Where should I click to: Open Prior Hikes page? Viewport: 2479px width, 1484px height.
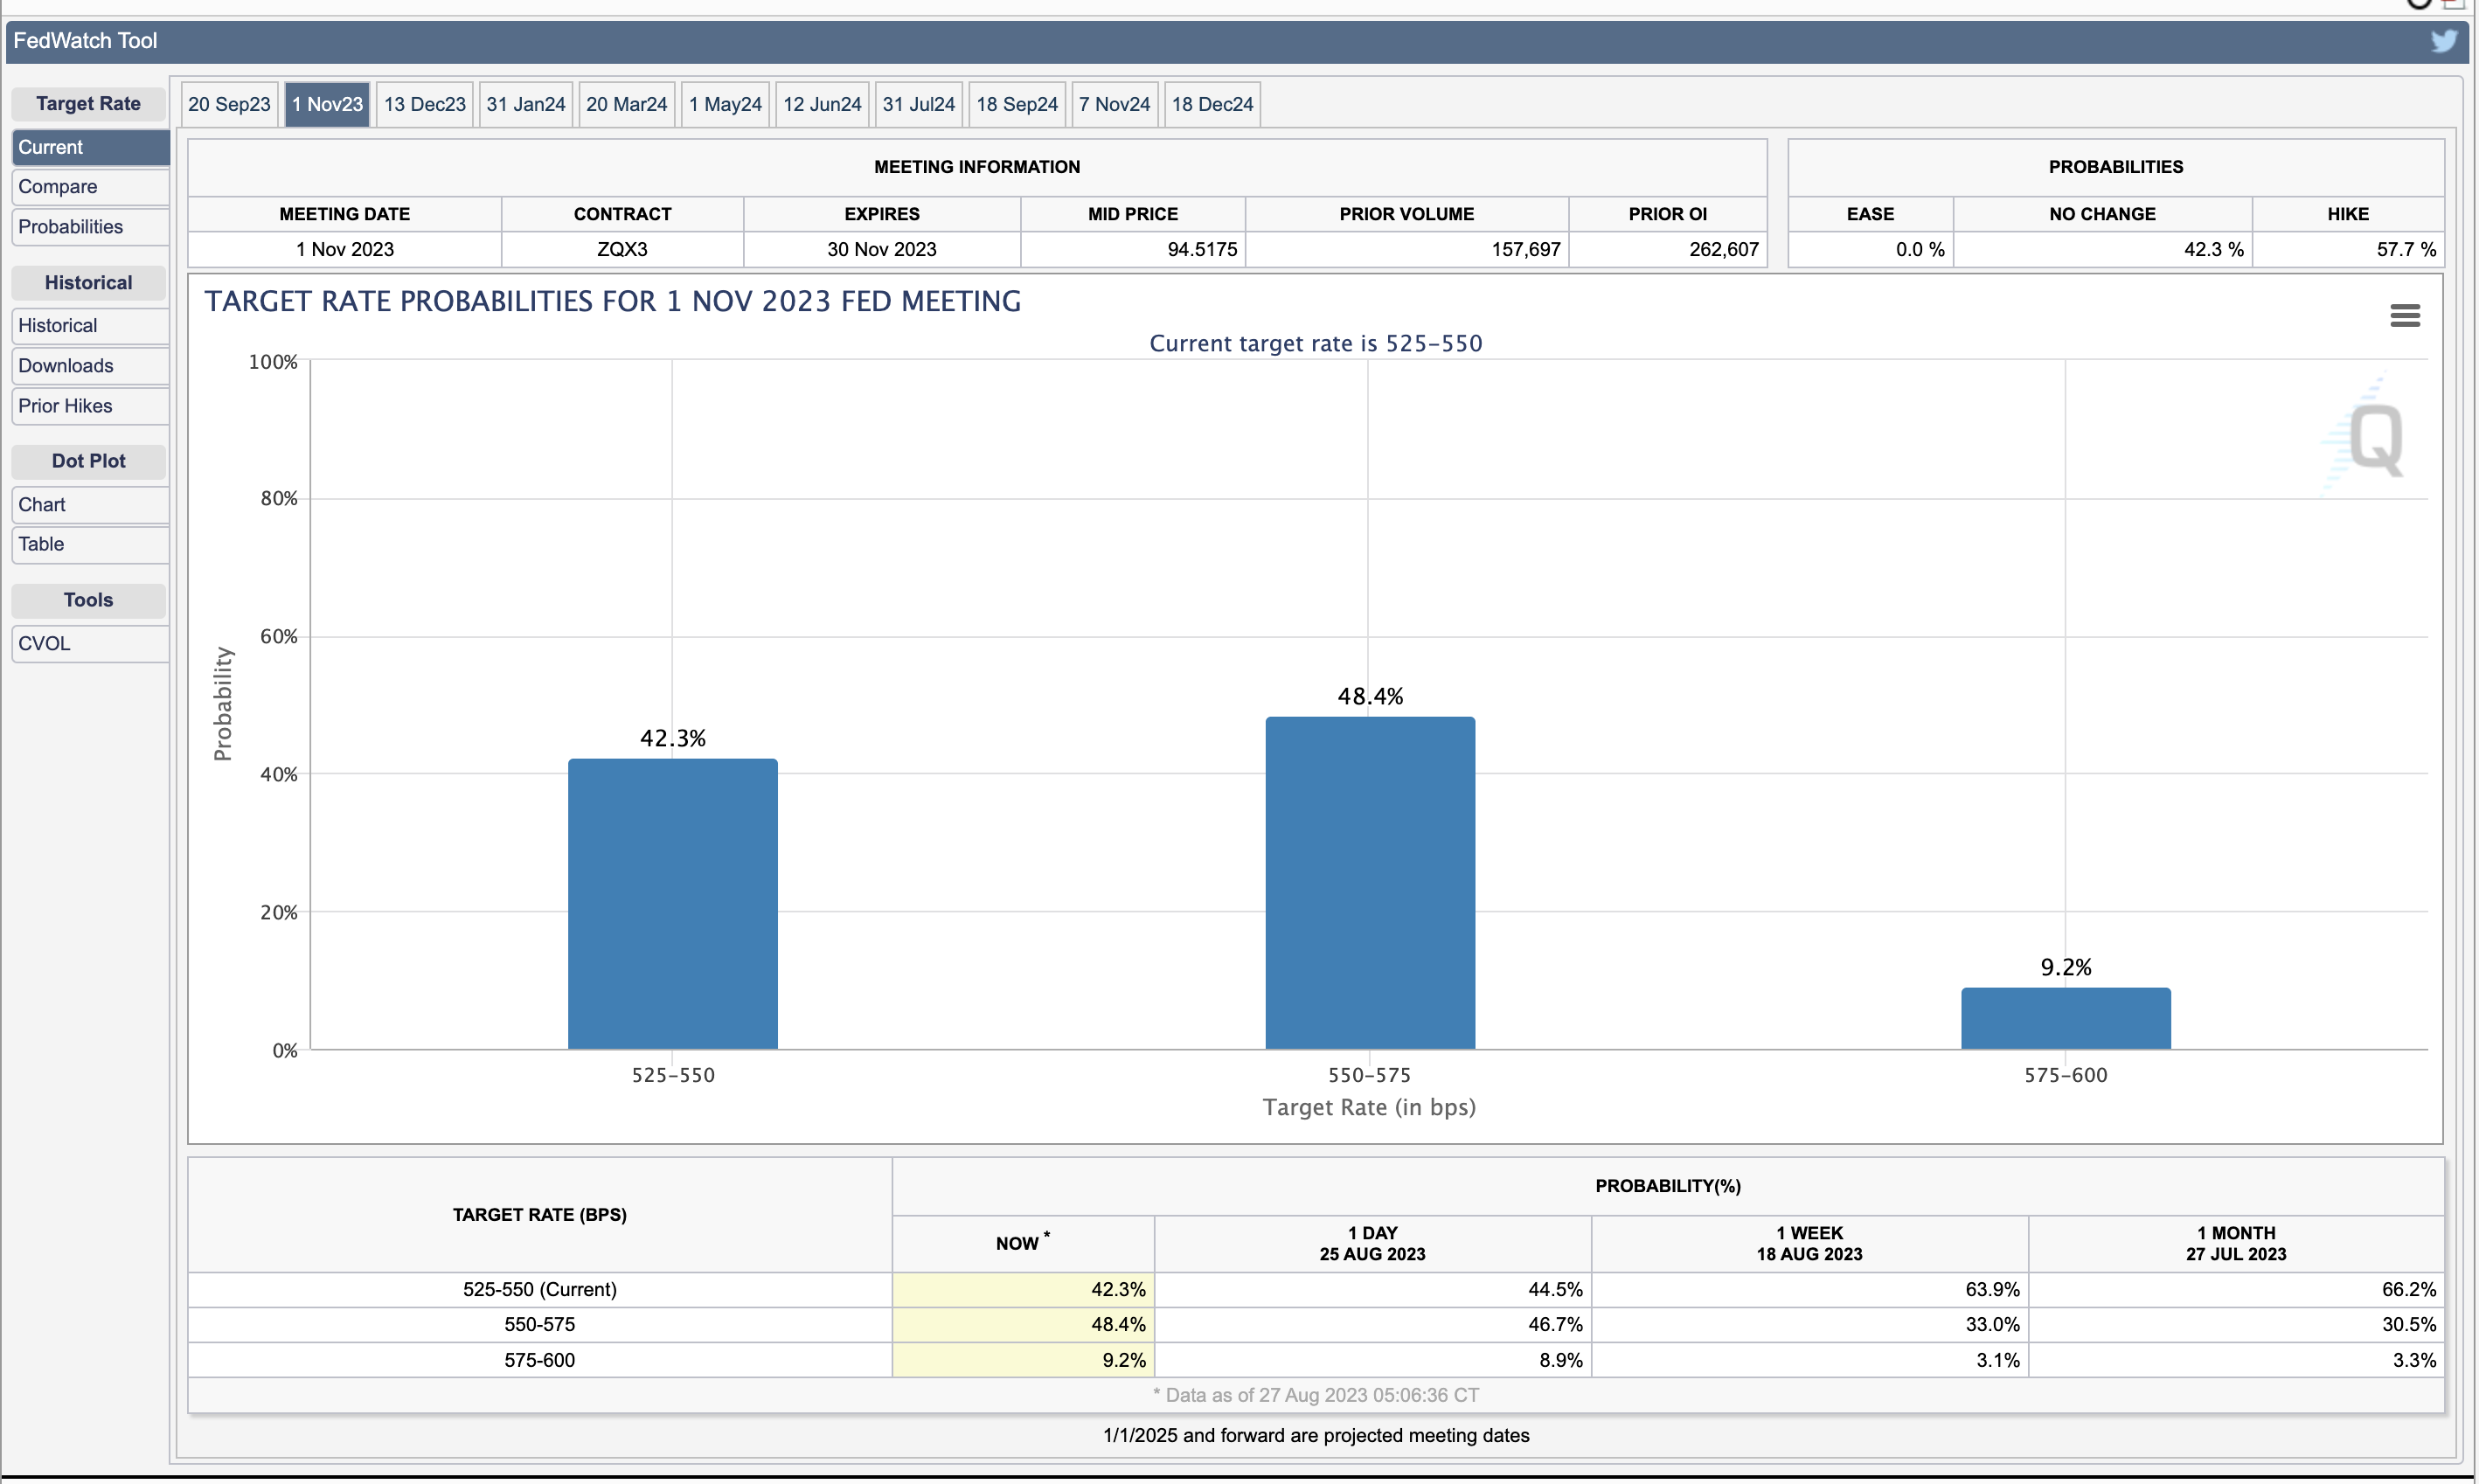coord(89,406)
